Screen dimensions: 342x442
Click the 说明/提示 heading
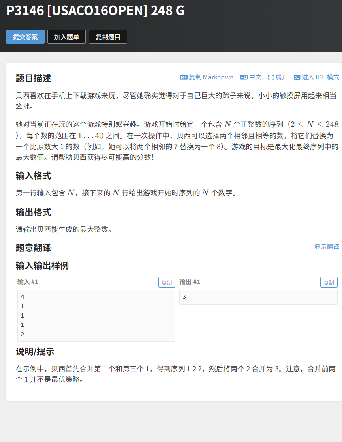click(35, 351)
